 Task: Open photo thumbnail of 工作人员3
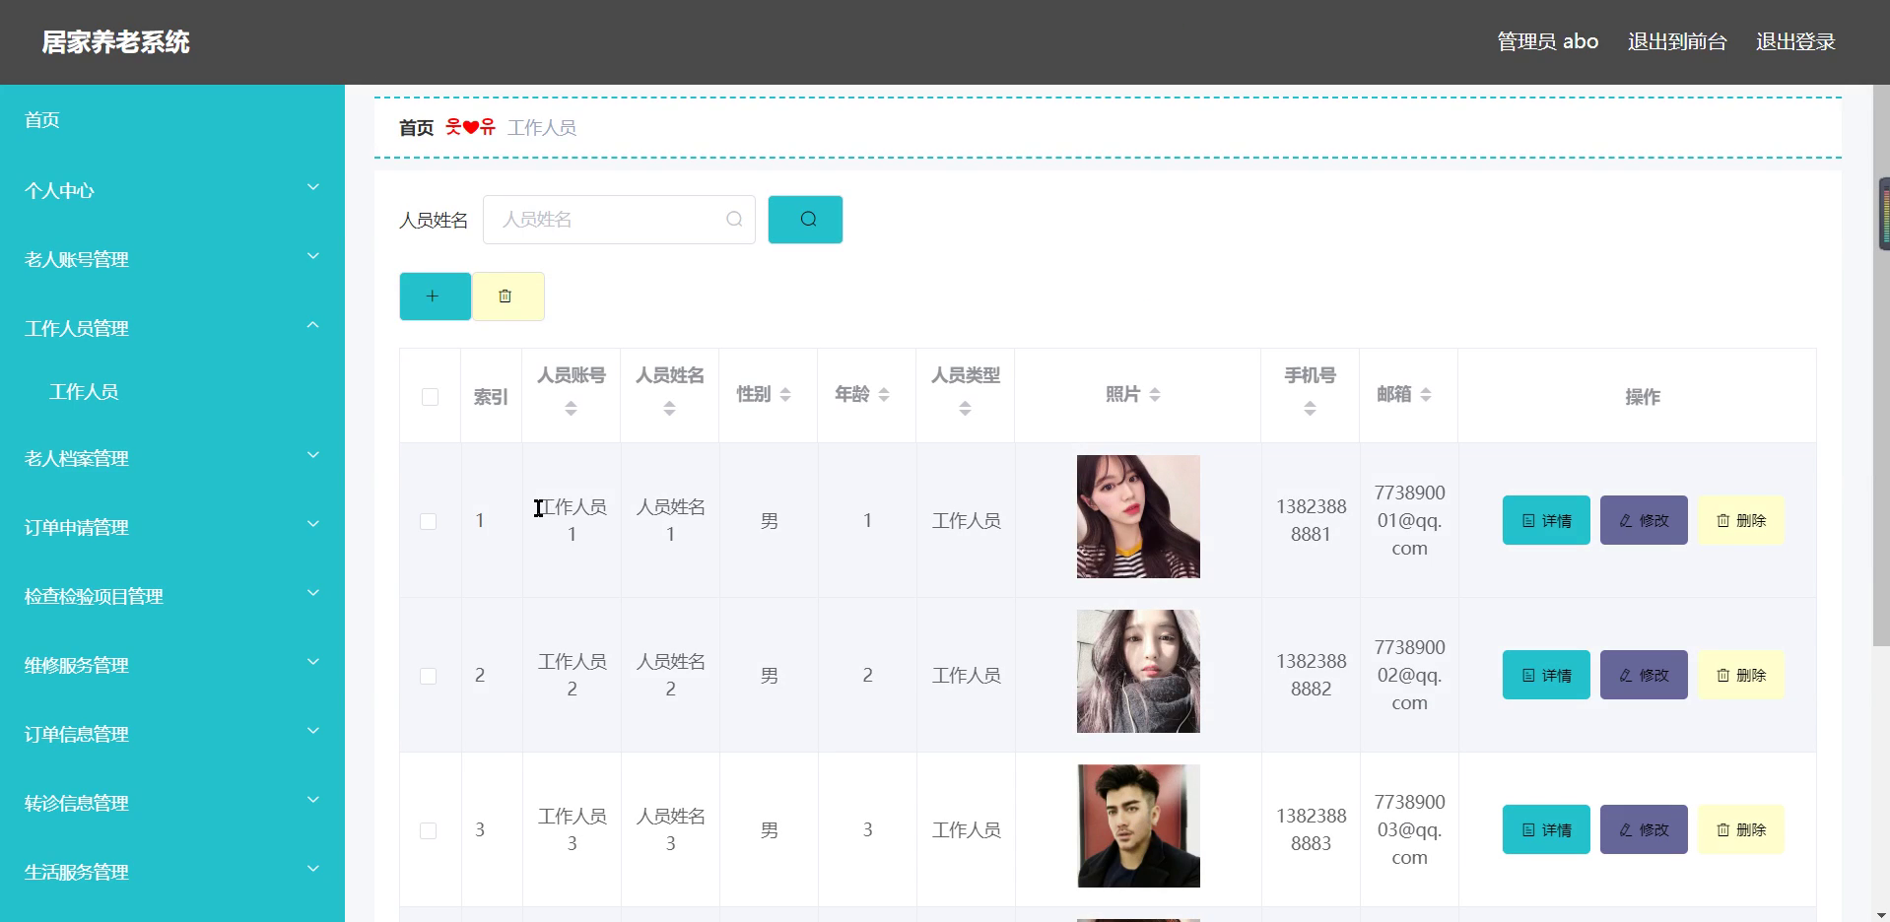pos(1138,825)
